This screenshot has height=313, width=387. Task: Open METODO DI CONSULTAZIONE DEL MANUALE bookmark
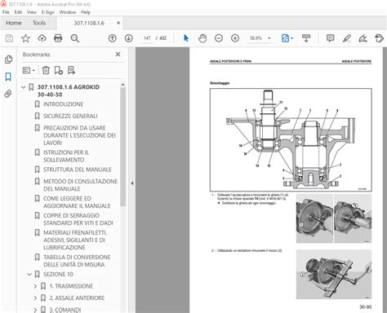click(81, 185)
